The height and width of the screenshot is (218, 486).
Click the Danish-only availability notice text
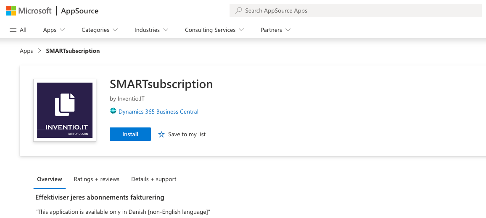[123, 212]
